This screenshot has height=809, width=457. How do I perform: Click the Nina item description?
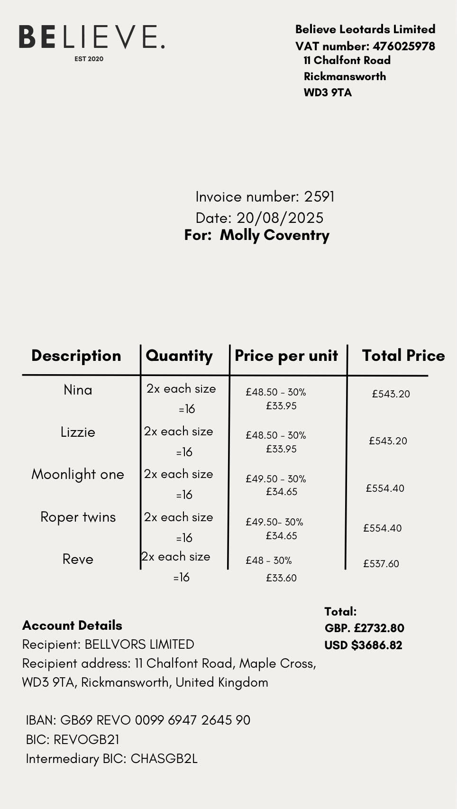tap(78, 390)
